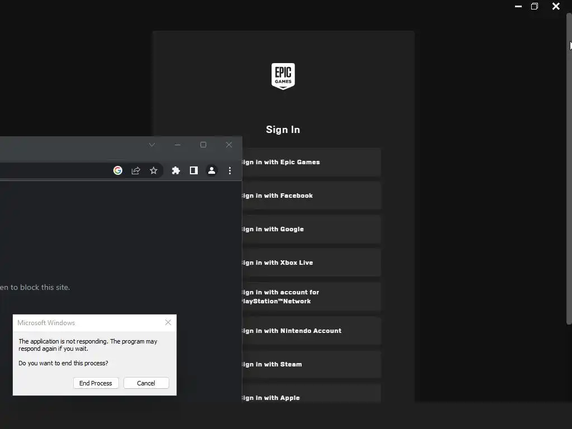
Task: Minimize the Chrome window
Action: coord(178,145)
